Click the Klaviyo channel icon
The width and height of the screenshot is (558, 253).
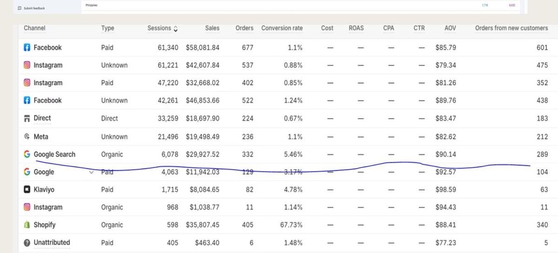[x=27, y=190]
